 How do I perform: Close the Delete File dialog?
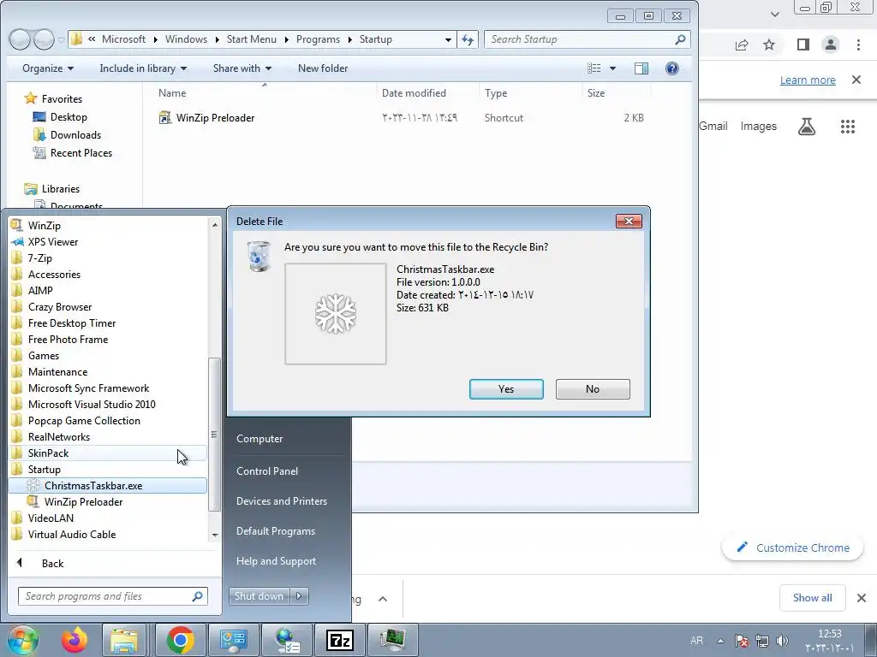pyautogui.click(x=629, y=222)
